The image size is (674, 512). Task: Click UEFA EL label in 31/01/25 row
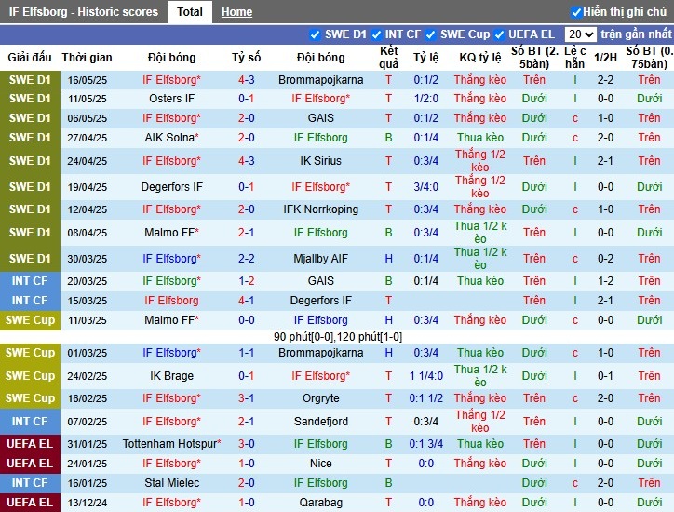click(30, 444)
